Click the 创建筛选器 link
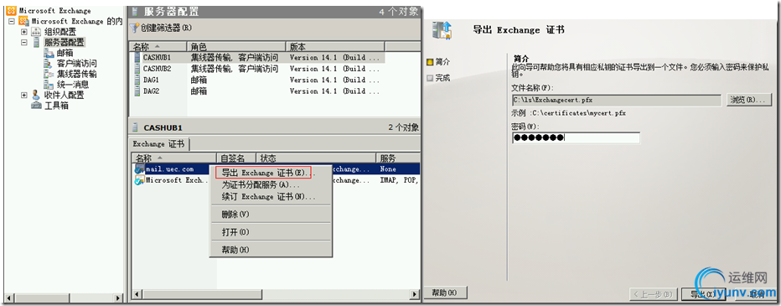 tap(167, 28)
